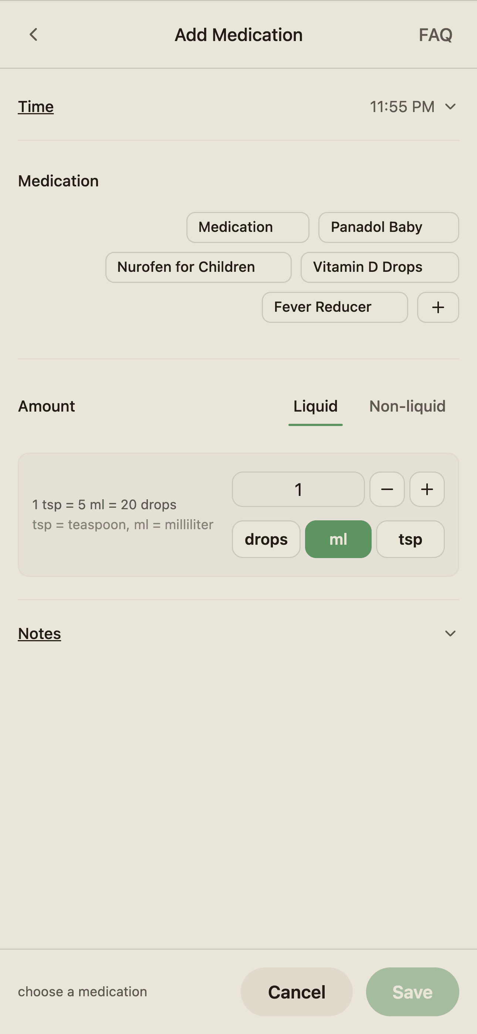
Task: Switch to the Non-liquid amount tab
Action: [x=407, y=407]
